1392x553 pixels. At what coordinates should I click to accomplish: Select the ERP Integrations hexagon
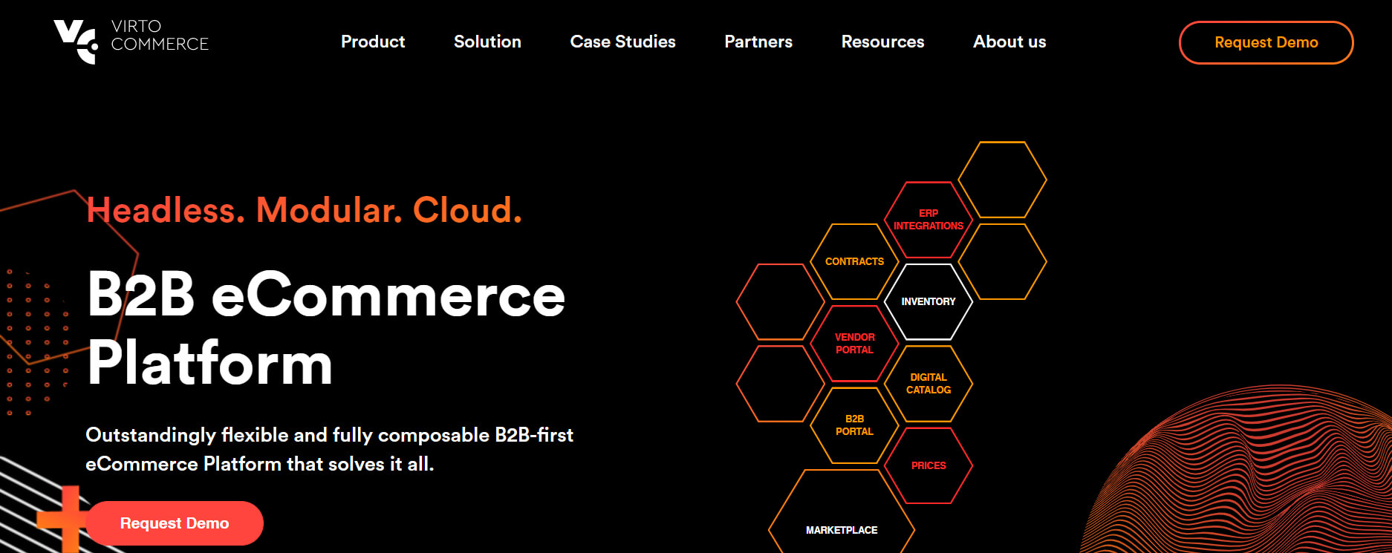(x=928, y=220)
